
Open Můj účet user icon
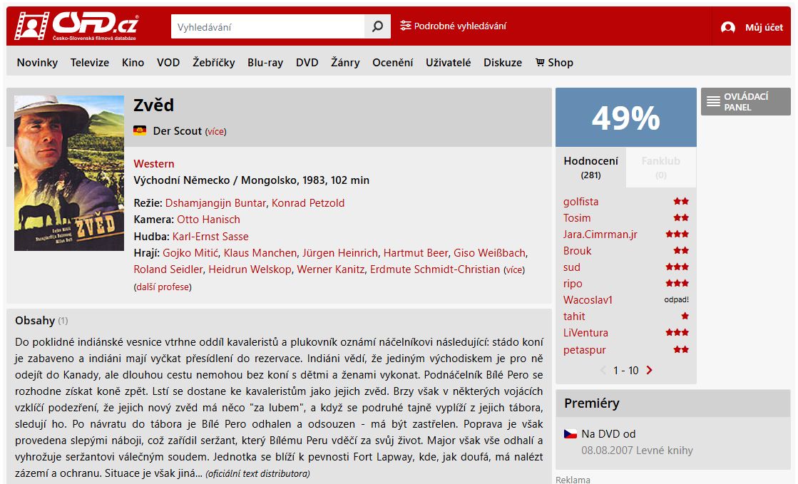728,28
